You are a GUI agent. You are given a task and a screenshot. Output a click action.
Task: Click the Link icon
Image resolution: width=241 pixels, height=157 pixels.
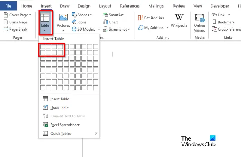(214, 15)
